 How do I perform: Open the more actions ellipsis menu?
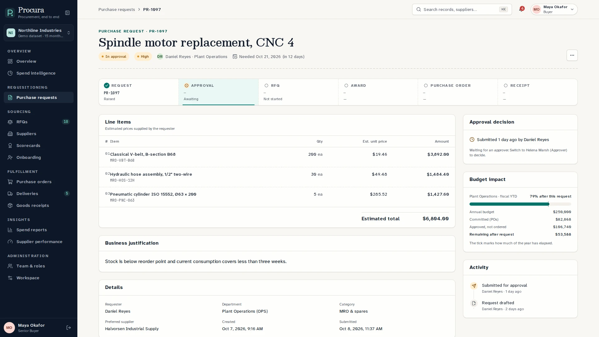pyautogui.click(x=572, y=55)
